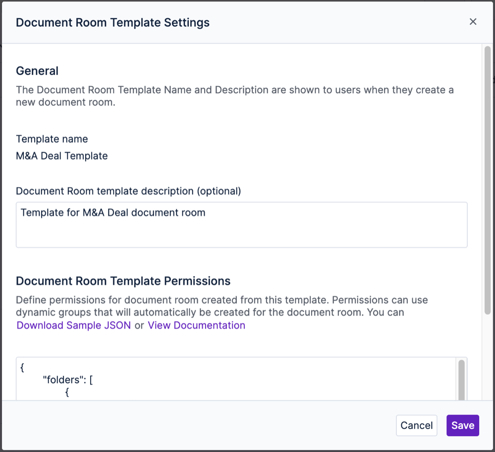Open the Download Sample JSON link
This screenshot has height=452, width=495.
click(73, 325)
